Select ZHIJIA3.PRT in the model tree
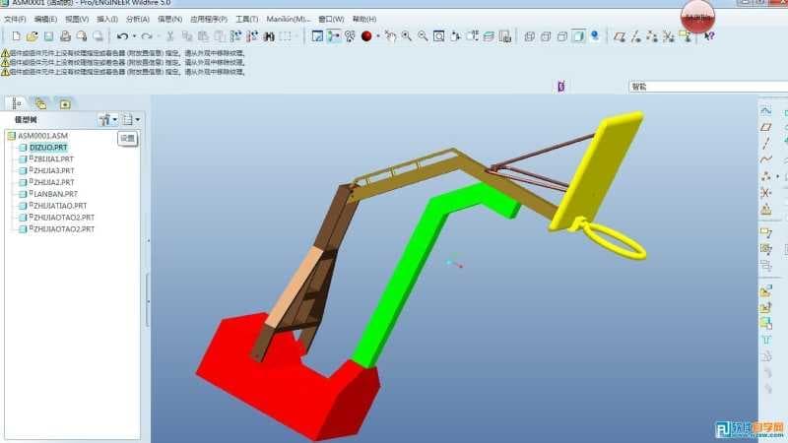 54,170
